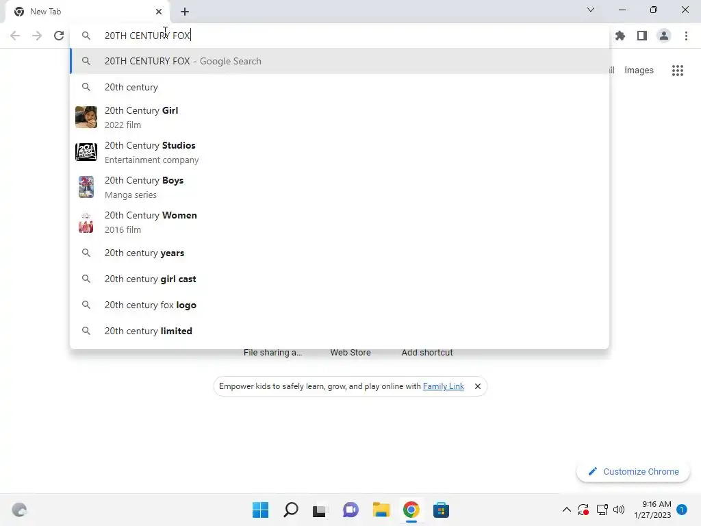Select '20th century years' suggestion
This screenshot has width=701, height=526.
(340, 253)
